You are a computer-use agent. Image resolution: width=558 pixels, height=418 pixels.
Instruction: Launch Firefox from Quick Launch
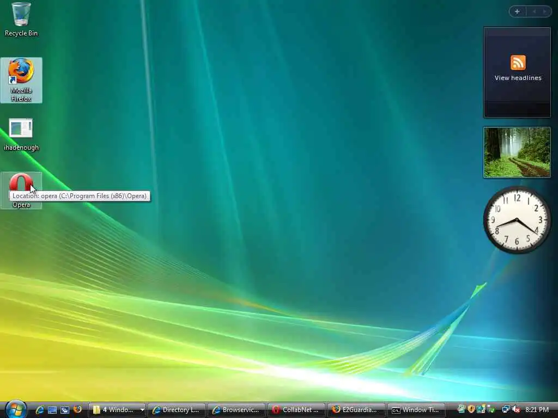click(x=77, y=409)
